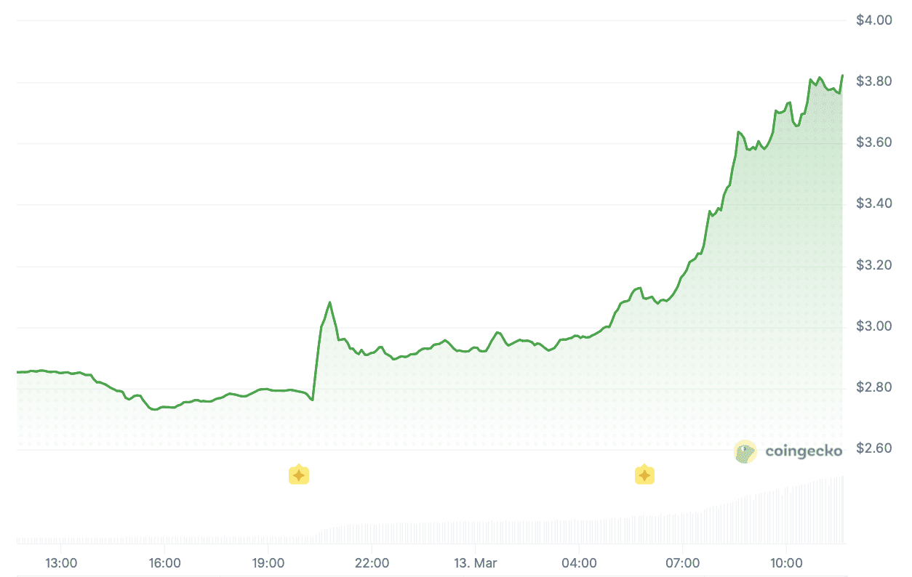Image resolution: width=912 pixels, height=577 pixels.
Task: Click the yellow star event marker near 06:00
Action: (x=644, y=476)
